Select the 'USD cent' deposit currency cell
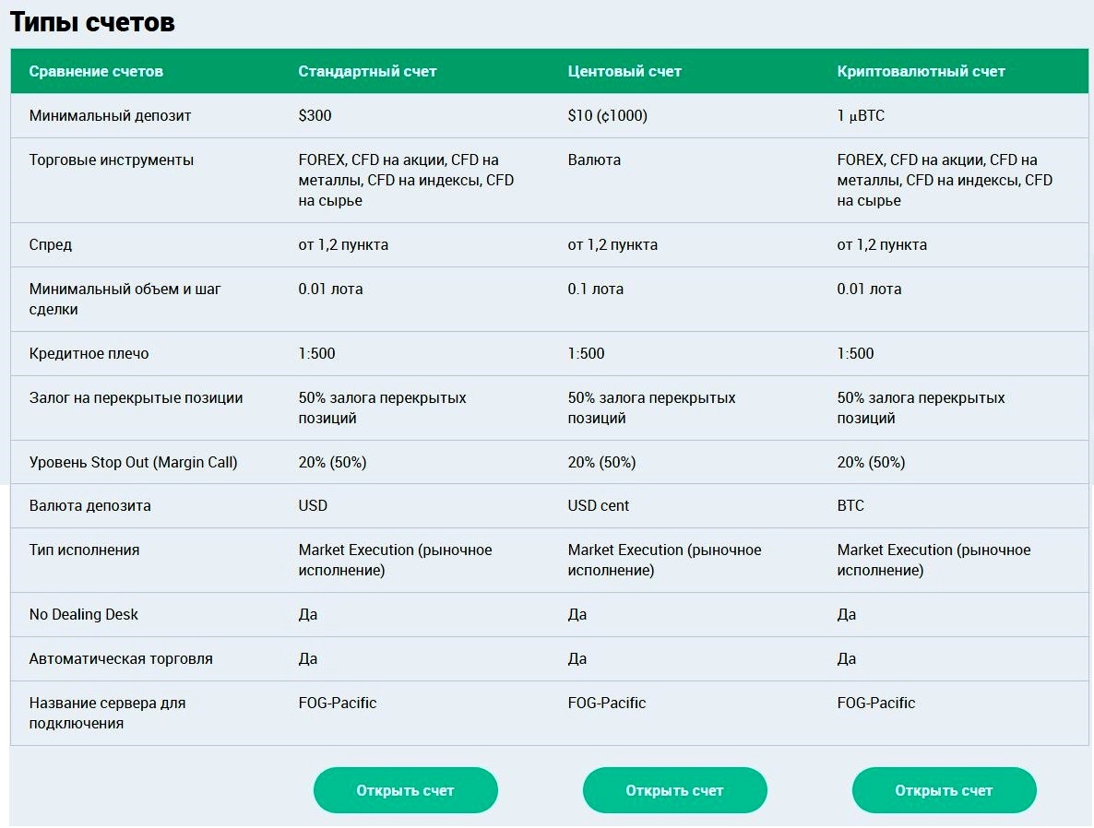This screenshot has width=1094, height=828. (x=599, y=505)
